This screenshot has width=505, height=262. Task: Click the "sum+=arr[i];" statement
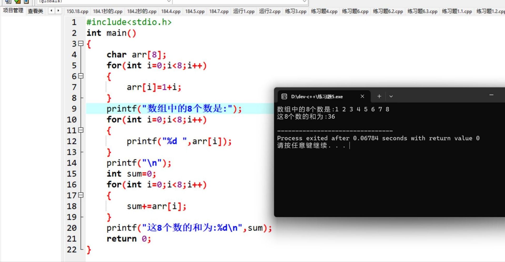tap(156, 206)
